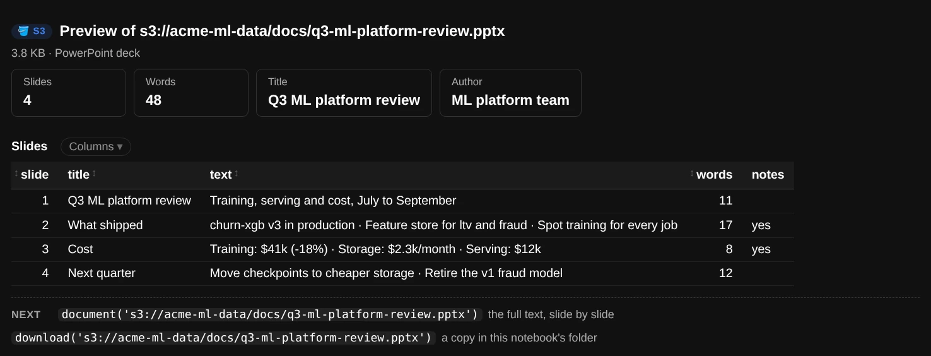Select the Next quarter slide row
This screenshot has height=356, width=931.
[402, 273]
